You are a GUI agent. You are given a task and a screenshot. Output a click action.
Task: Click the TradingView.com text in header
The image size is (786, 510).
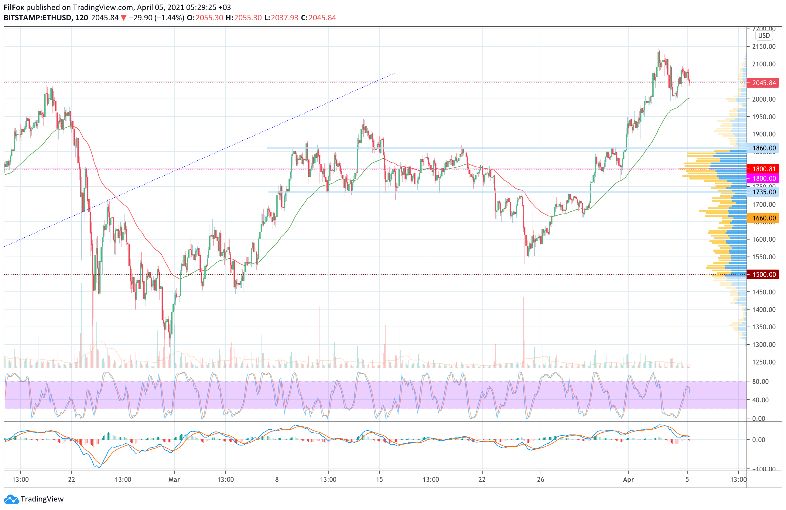click(103, 7)
